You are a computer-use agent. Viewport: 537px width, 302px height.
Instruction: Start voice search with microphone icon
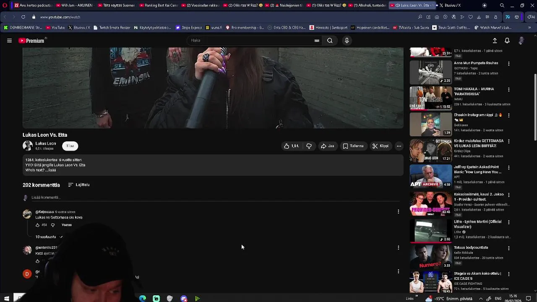pyautogui.click(x=347, y=41)
